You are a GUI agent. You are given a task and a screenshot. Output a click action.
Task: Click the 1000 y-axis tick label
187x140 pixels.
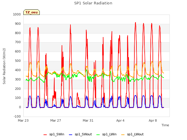pyautogui.click(x=17, y=14)
